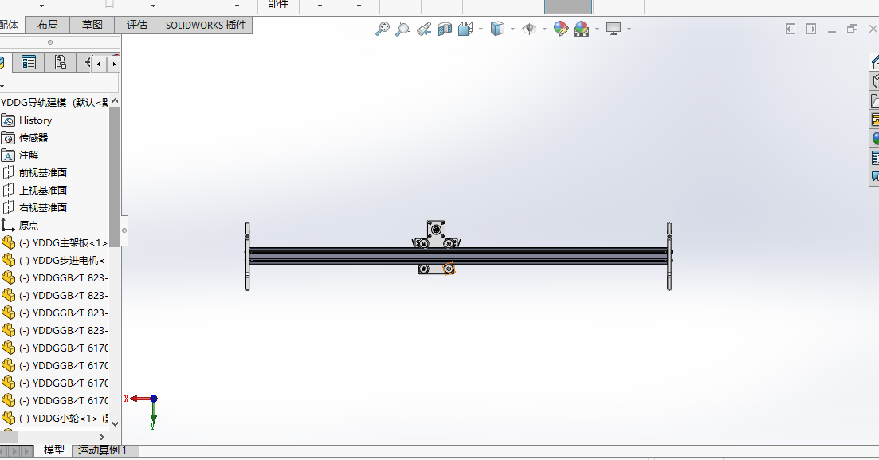The width and height of the screenshot is (879, 460).
Task: Select the left end plate of the rail
Action: [x=247, y=256]
